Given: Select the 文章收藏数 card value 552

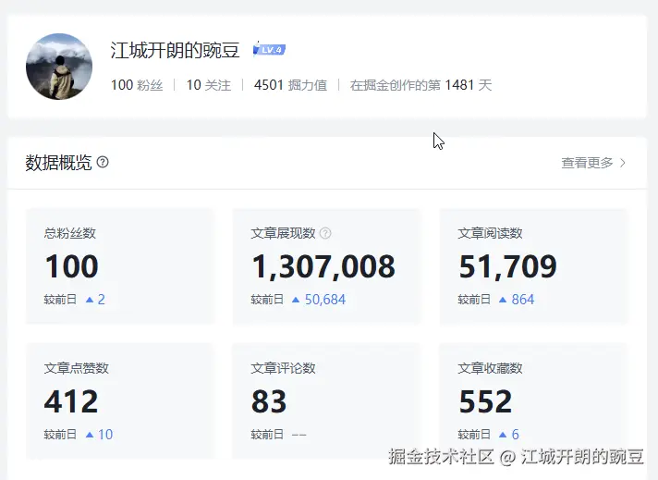Looking at the screenshot, I should (485, 402).
